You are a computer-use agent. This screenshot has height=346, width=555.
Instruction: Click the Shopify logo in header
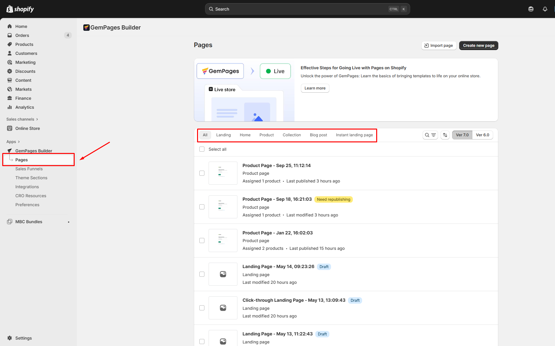pos(20,9)
